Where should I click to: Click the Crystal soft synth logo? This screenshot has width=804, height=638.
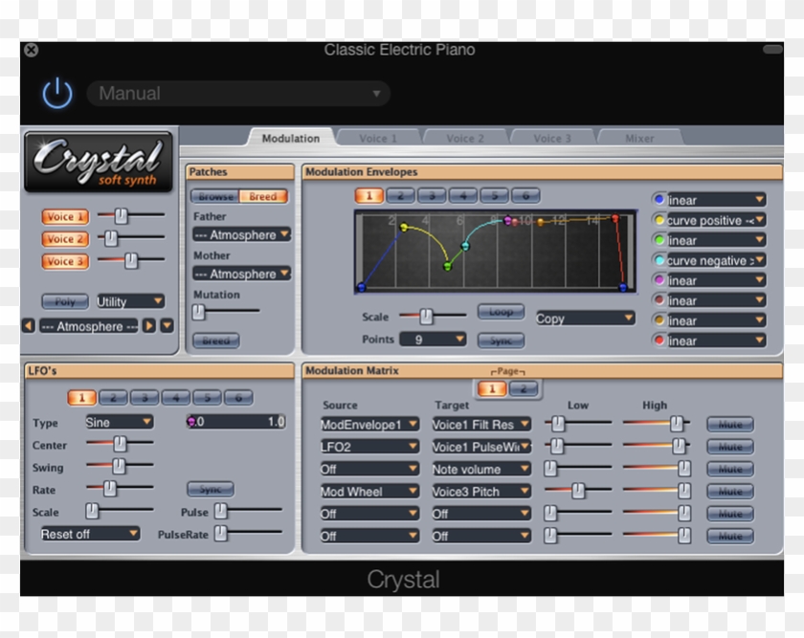(x=99, y=162)
